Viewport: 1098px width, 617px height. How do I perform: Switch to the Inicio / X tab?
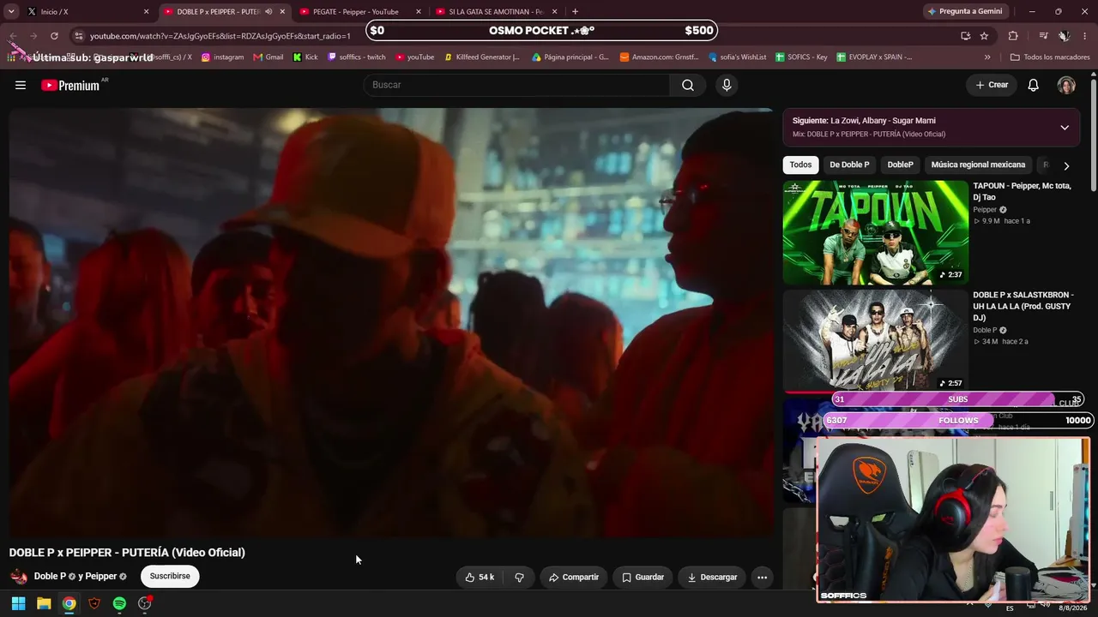click(87, 12)
